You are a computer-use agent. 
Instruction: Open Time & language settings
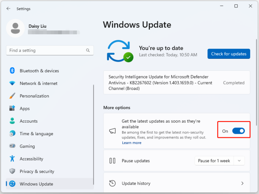click(x=50, y=134)
